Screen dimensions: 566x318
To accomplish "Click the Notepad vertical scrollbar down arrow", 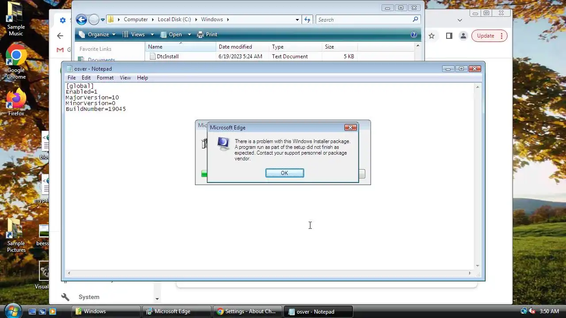I will [477, 265].
